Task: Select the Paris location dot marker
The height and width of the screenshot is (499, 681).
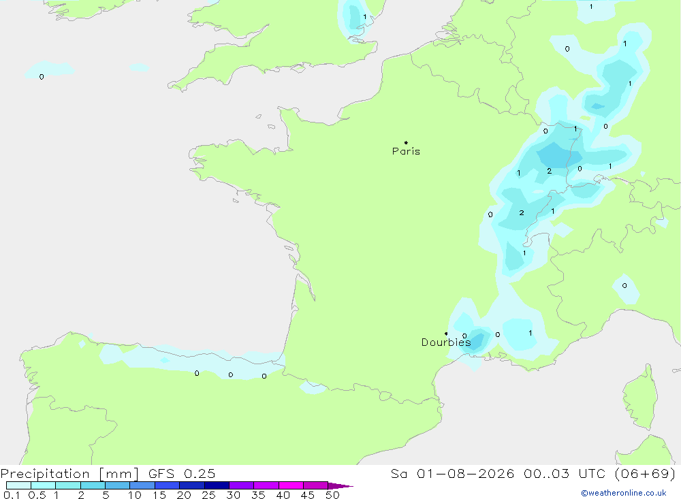Action: [x=406, y=142]
